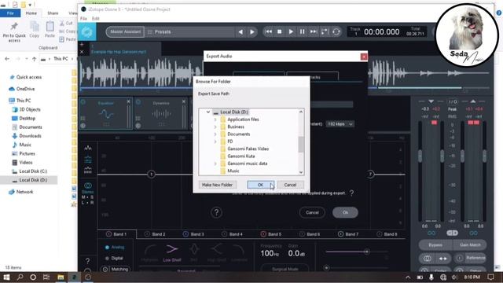The width and height of the screenshot is (503, 283).
Task: Expand the FD folder node
Action: click(215, 141)
